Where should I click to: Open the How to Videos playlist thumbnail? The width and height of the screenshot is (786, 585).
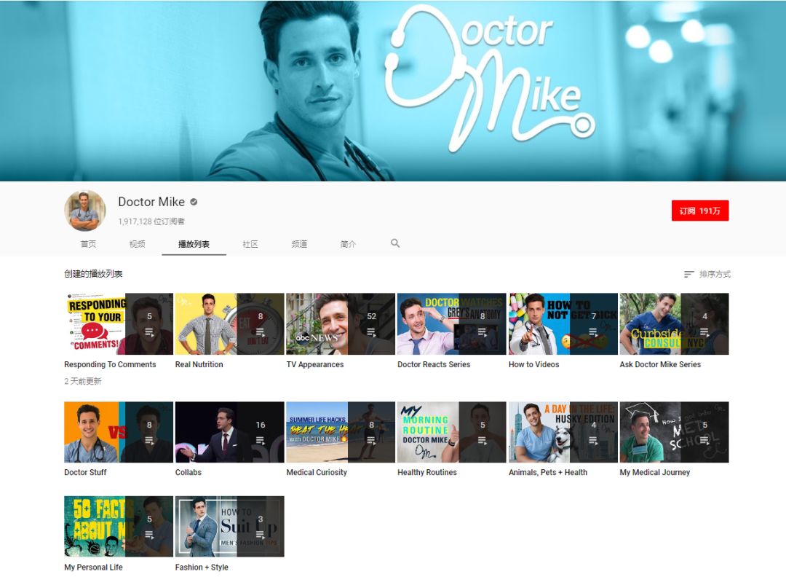point(563,324)
